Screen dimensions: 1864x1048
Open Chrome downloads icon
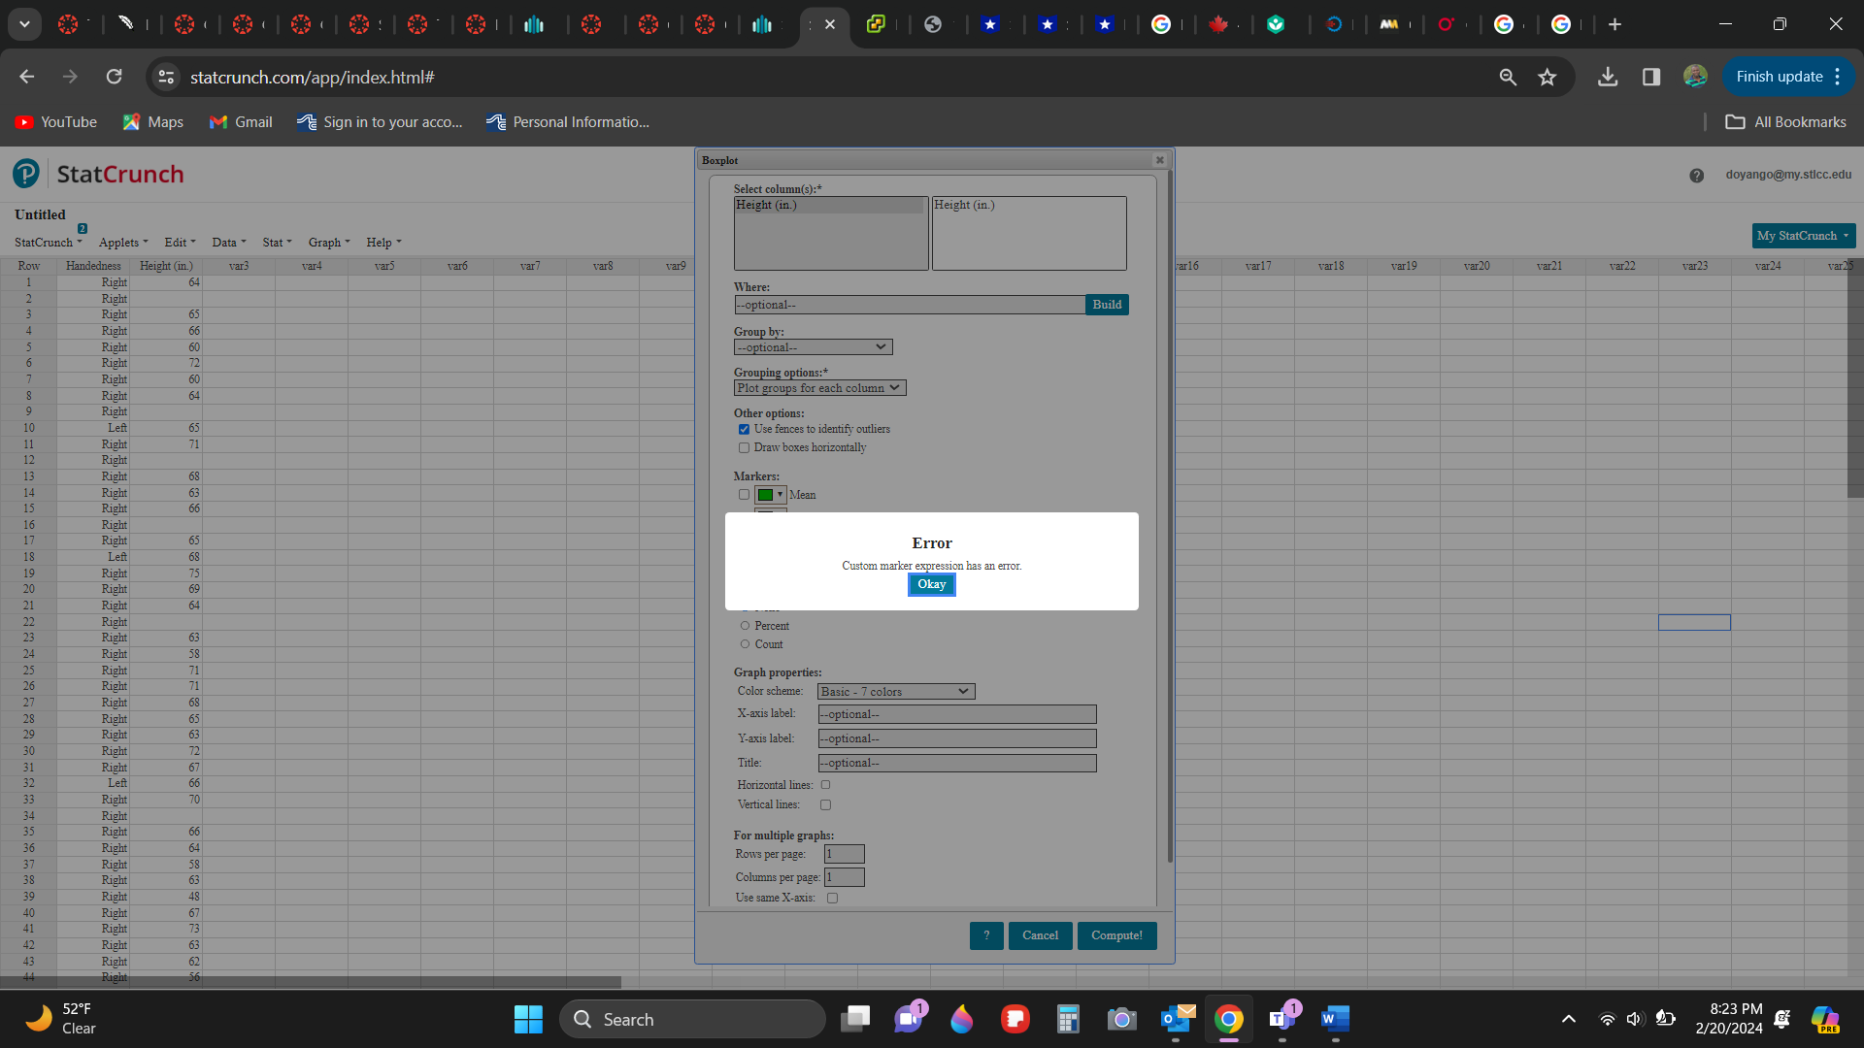(1608, 77)
